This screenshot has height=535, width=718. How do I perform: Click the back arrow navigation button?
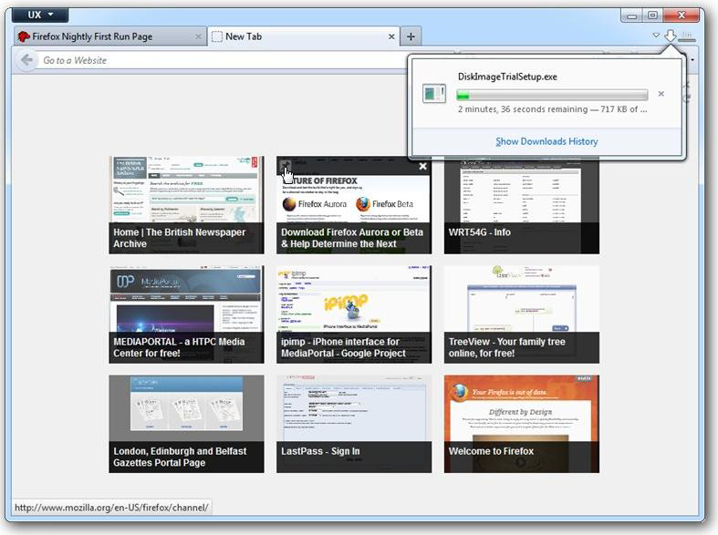pyautogui.click(x=27, y=60)
